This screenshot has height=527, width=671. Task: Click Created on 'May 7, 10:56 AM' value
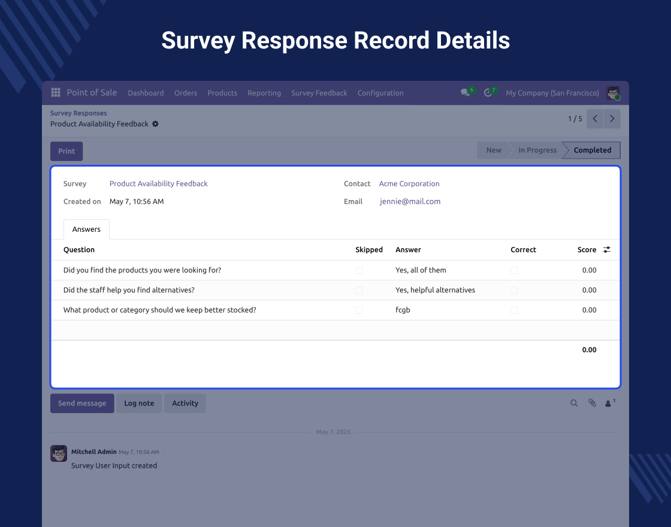pos(137,201)
